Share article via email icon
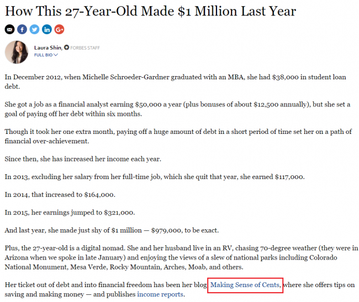Image resolution: width=359 pixels, height=302 pixels. 9,29
